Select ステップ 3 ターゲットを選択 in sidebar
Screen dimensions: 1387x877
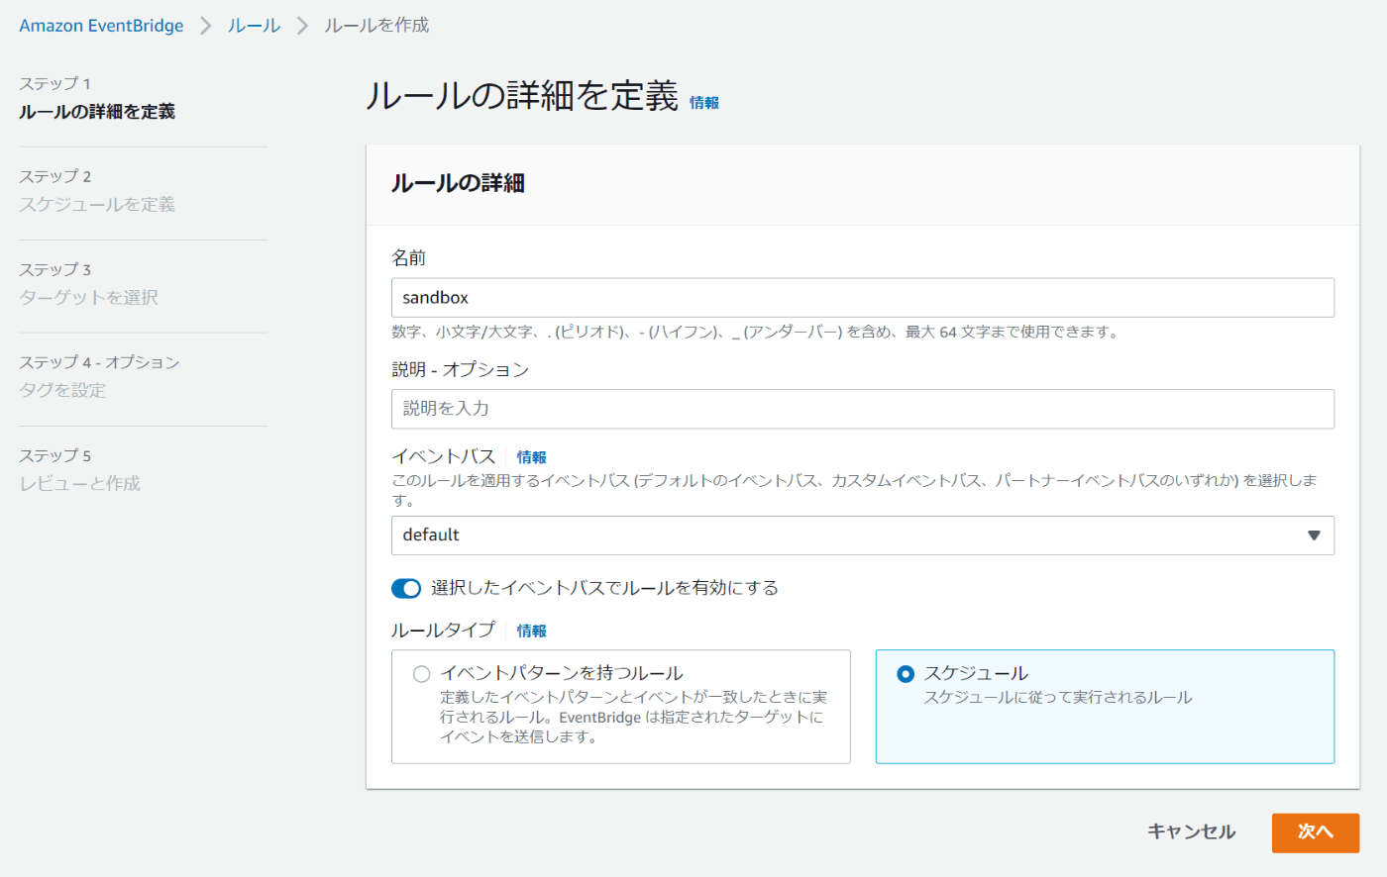pos(89,284)
